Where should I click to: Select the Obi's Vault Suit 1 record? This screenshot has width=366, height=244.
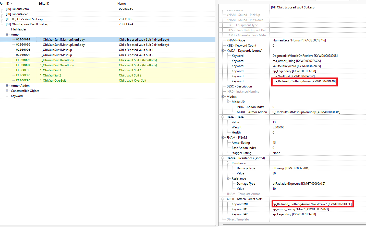coord(108,70)
